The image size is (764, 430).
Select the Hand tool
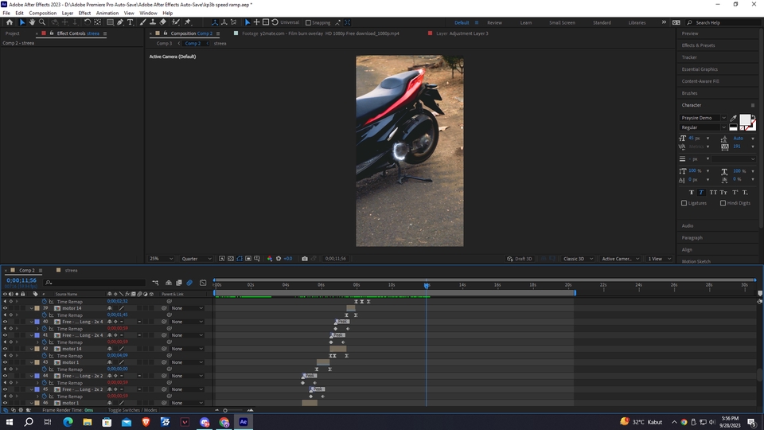click(31, 22)
